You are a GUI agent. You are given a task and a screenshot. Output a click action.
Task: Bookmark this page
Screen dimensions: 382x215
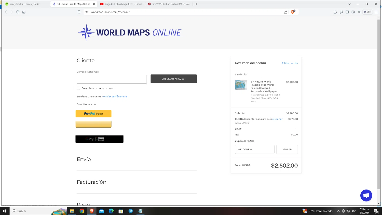[x=79, y=12]
